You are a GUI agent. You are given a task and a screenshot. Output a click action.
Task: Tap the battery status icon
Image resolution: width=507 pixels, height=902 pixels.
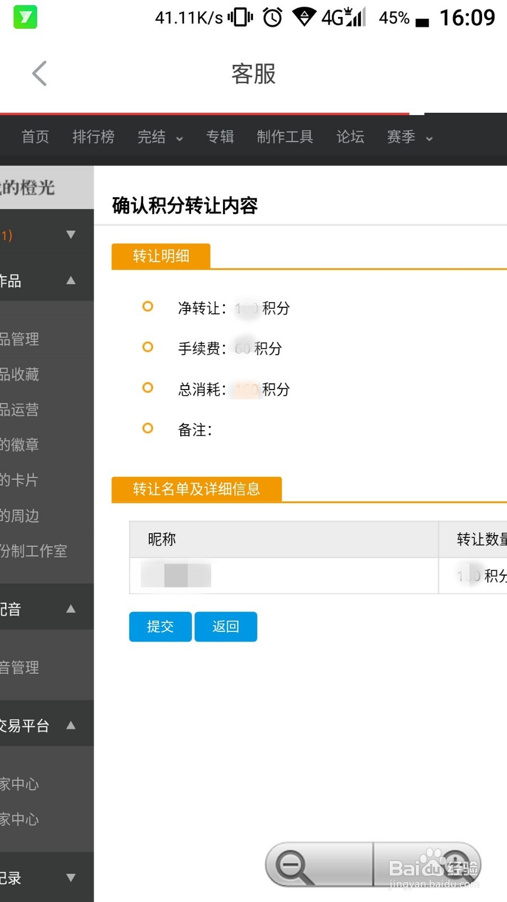click(422, 23)
